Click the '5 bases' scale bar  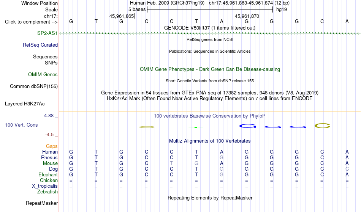coord(210,9)
